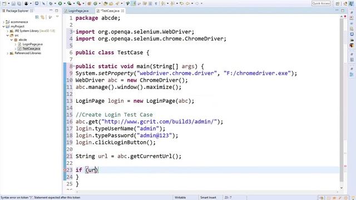356x200 pixels.
Task: Click the Back navigation arrow
Action: pos(187,3)
